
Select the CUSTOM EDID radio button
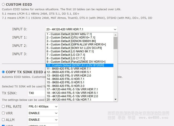3,5
